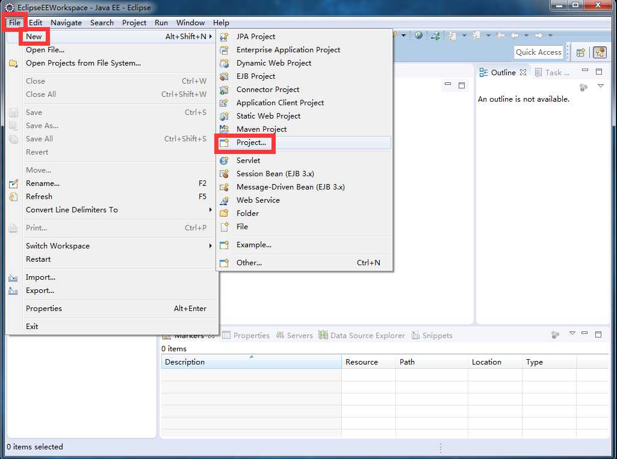Click Project... in New submenu
The width and height of the screenshot is (617, 459).
(x=304, y=143)
